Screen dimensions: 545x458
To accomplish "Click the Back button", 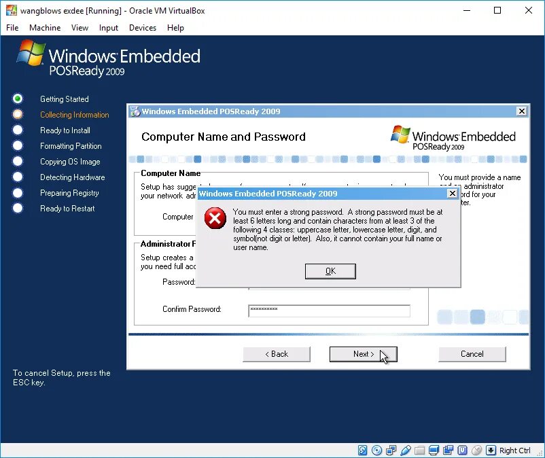I will (x=277, y=354).
